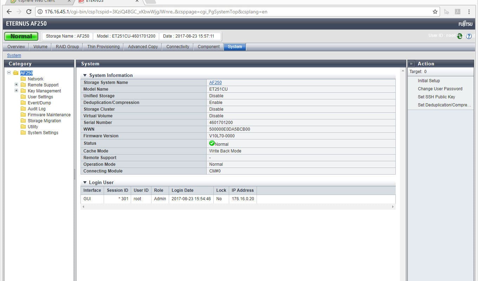Click the System Settings folder icon
The height and width of the screenshot is (281, 478).
click(x=23, y=133)
